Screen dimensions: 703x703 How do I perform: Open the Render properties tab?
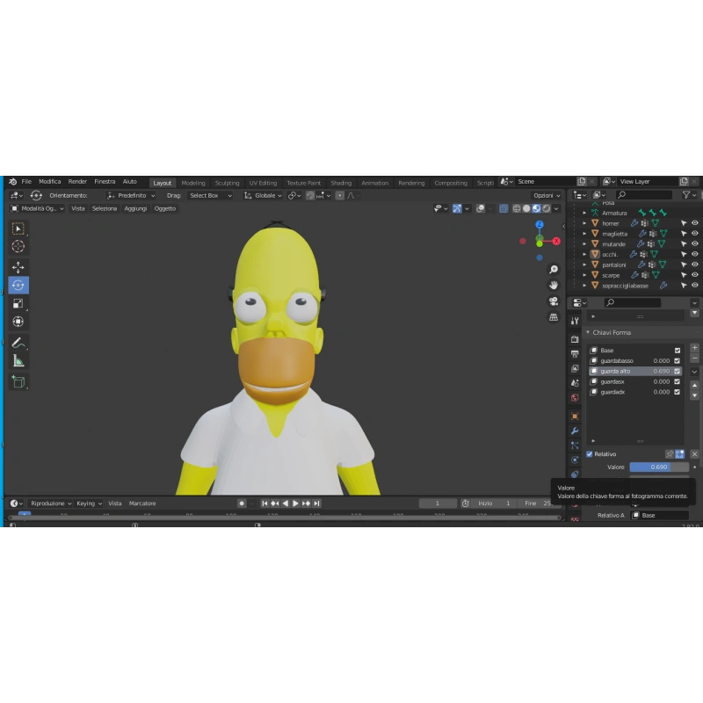(x=575, y=339)
